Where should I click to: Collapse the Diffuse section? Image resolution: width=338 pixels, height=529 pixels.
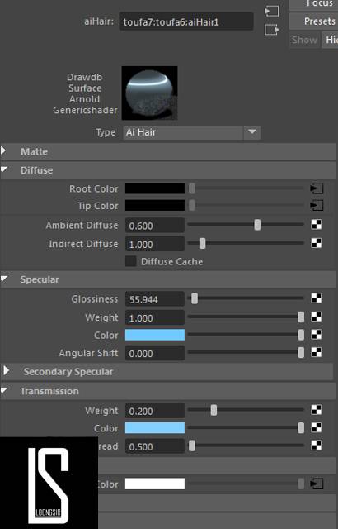pos(4,169)
